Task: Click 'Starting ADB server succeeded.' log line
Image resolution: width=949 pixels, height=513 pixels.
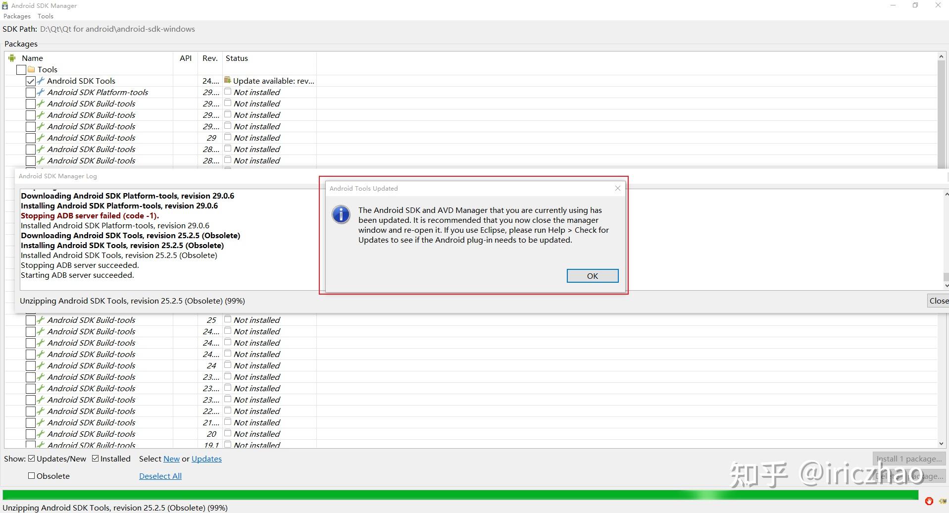Action: (x=77, y=275)
